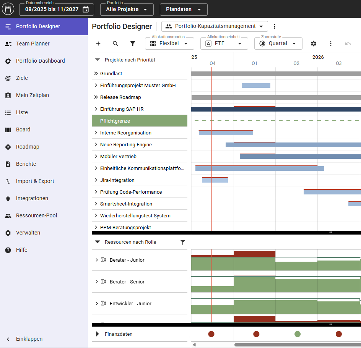Open search with the magnifier icon
The width and height of the screenshot is (361, 348).
point(115,44)
